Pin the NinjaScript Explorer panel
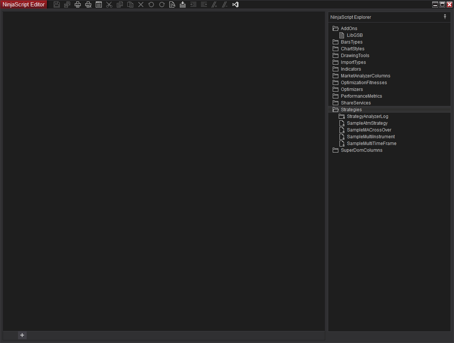Image resolution: width=454 pixels, height=343 pixels. point(445,17)
